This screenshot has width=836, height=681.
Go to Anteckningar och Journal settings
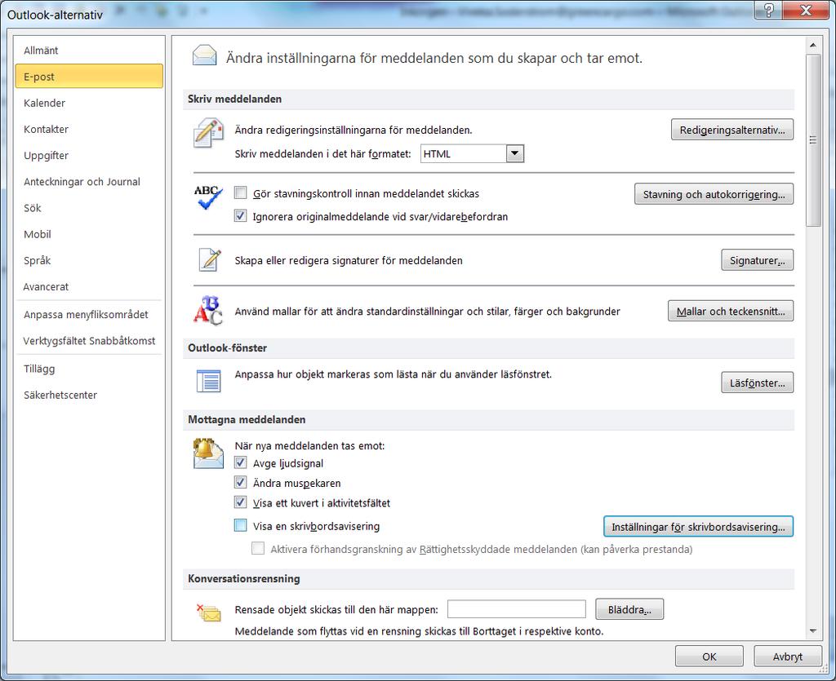coord(89,182)
